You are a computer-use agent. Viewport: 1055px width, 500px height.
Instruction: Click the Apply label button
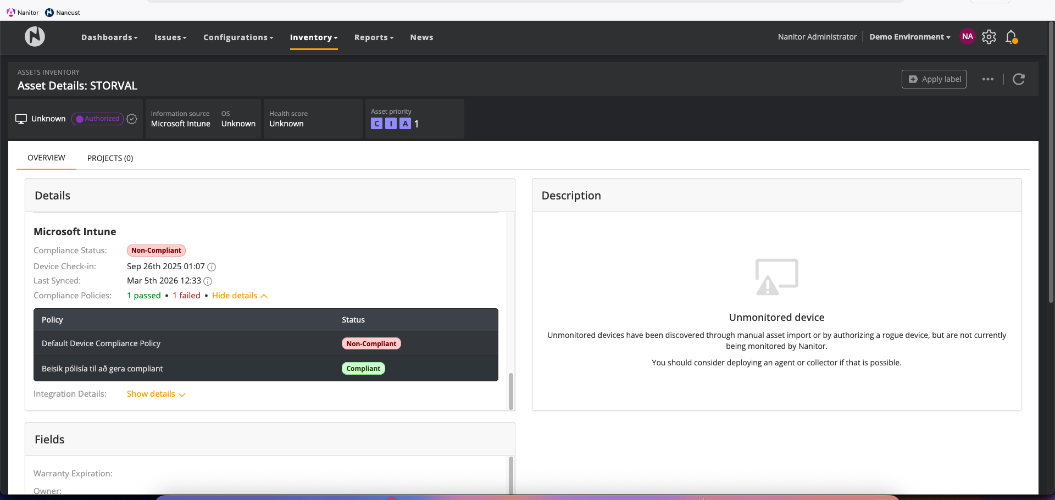point(934,79)
